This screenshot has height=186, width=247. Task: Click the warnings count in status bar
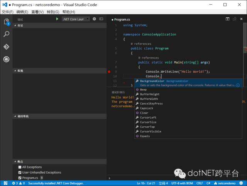click(22, 183)
